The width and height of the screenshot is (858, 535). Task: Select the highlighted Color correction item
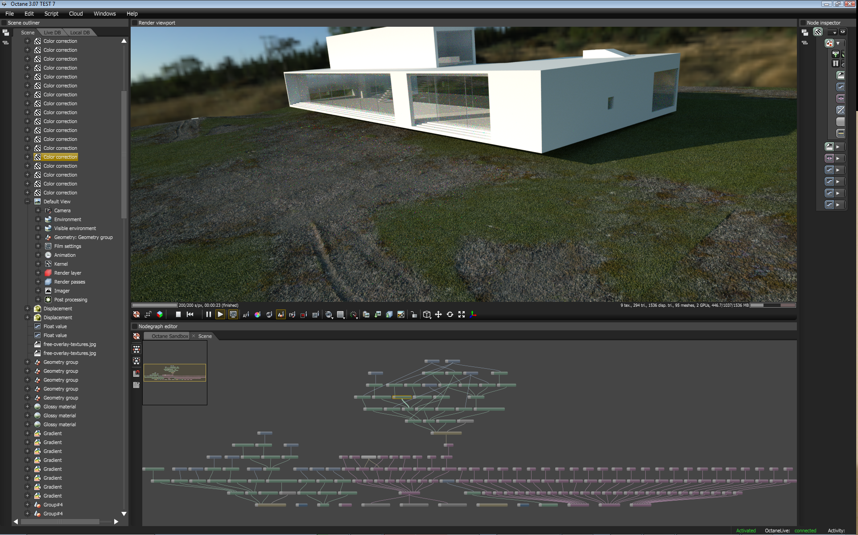60,157
